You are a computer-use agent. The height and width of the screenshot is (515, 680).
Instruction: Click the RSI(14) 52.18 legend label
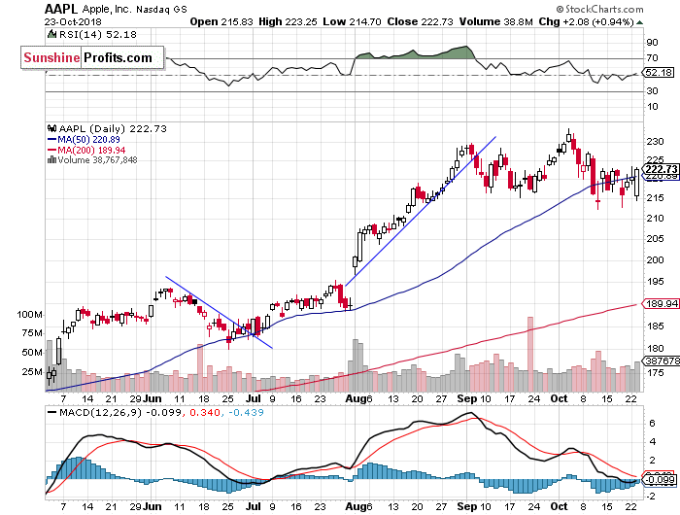(97, 34)
